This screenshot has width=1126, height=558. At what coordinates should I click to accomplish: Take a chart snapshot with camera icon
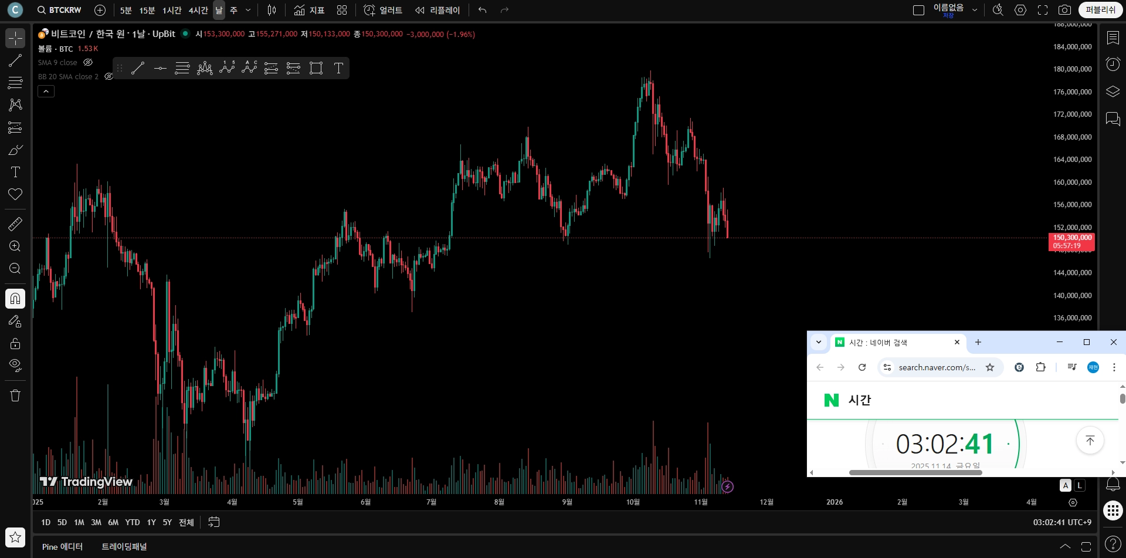click(x=1064, y=10)
